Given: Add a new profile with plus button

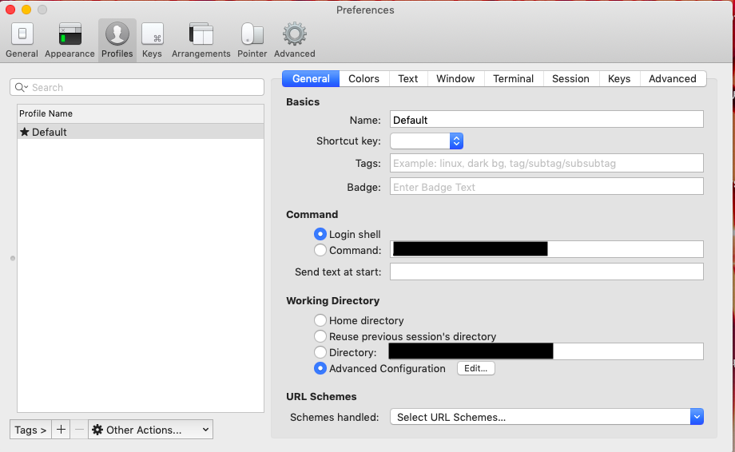Looking at the screenshot, I should [61, 430].
